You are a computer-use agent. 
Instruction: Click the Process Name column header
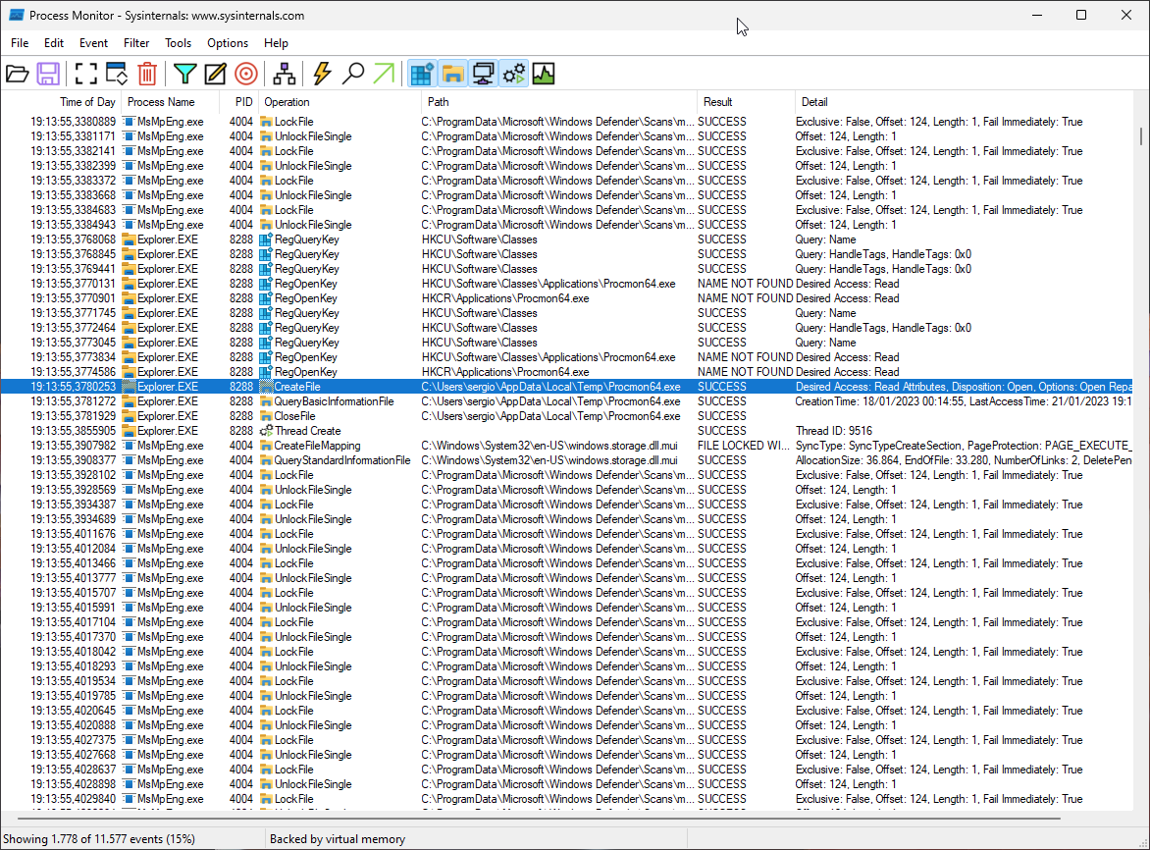coord(170,102)
